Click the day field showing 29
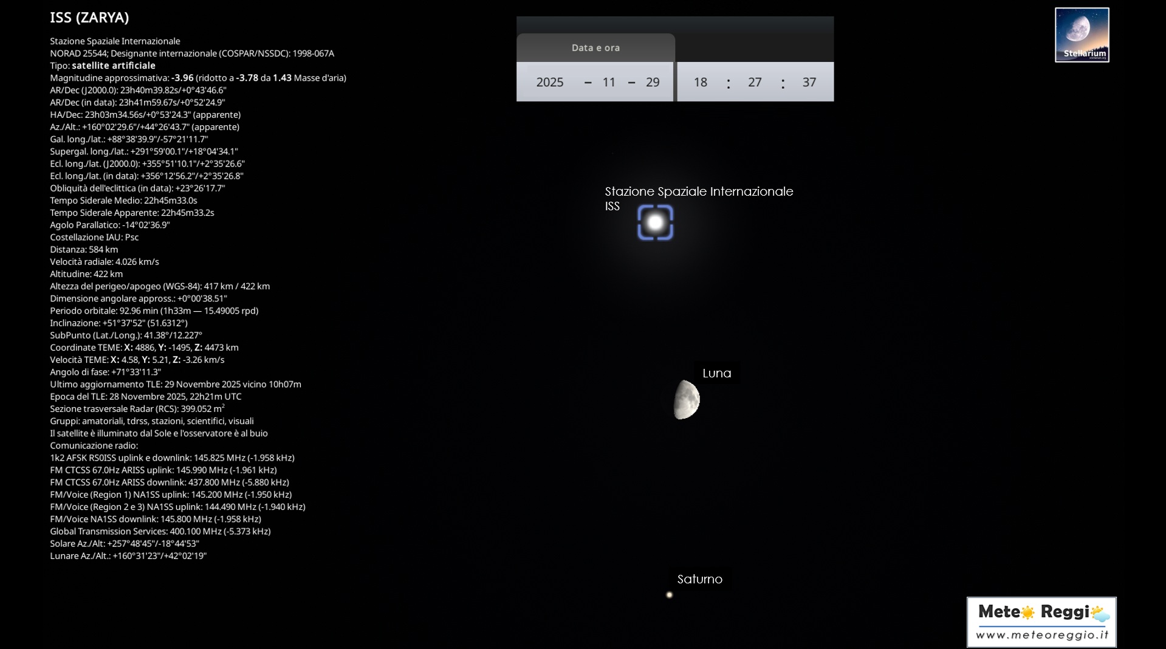 pos(653,82)
